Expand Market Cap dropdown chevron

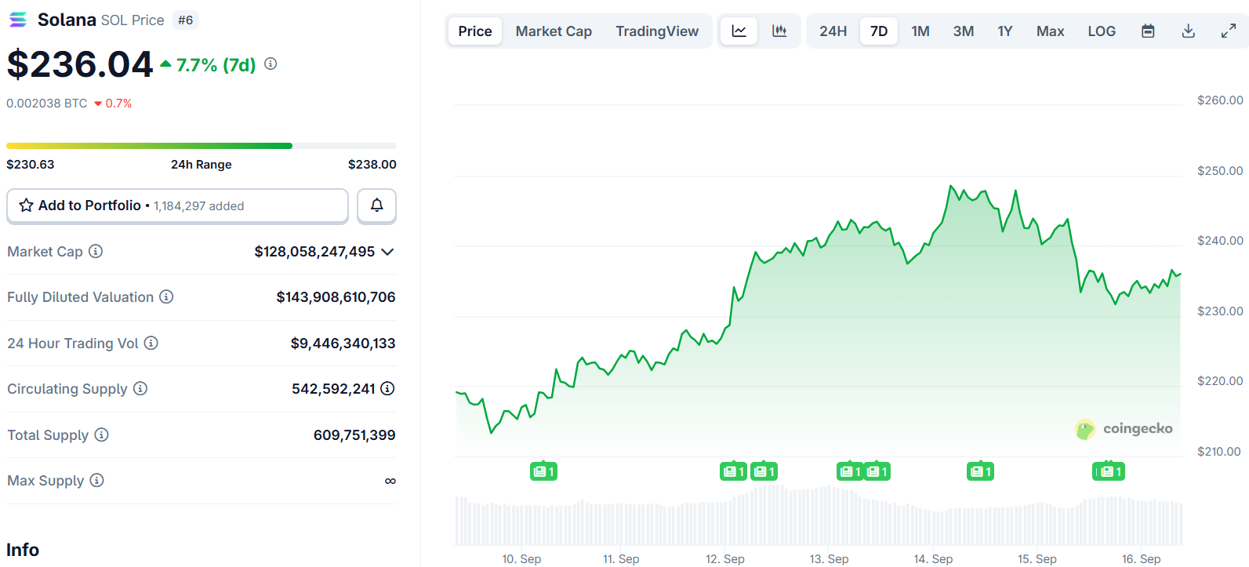pyautogui.click(x=387, y=252)
